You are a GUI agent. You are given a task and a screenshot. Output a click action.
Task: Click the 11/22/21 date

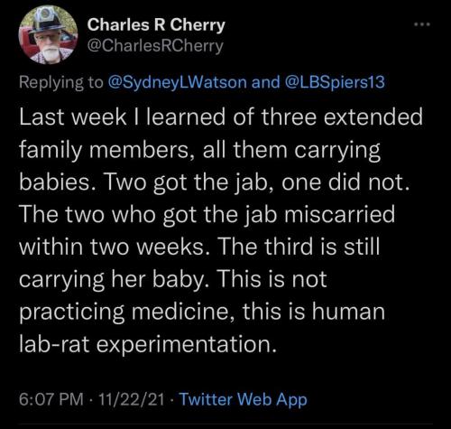[x=131, y=399]
